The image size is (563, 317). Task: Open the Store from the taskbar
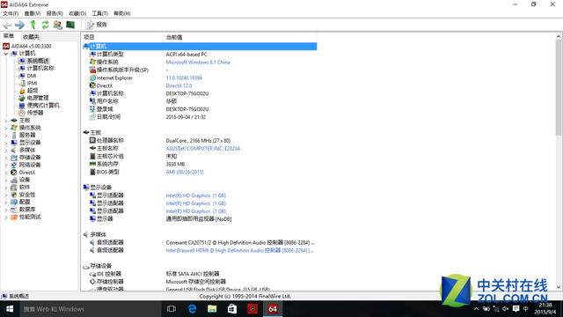click(x=232, y=309)
